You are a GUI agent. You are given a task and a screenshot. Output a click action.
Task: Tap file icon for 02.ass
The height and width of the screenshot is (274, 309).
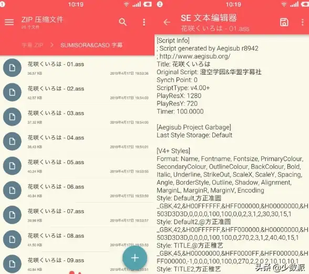click(x=12, y=92)
